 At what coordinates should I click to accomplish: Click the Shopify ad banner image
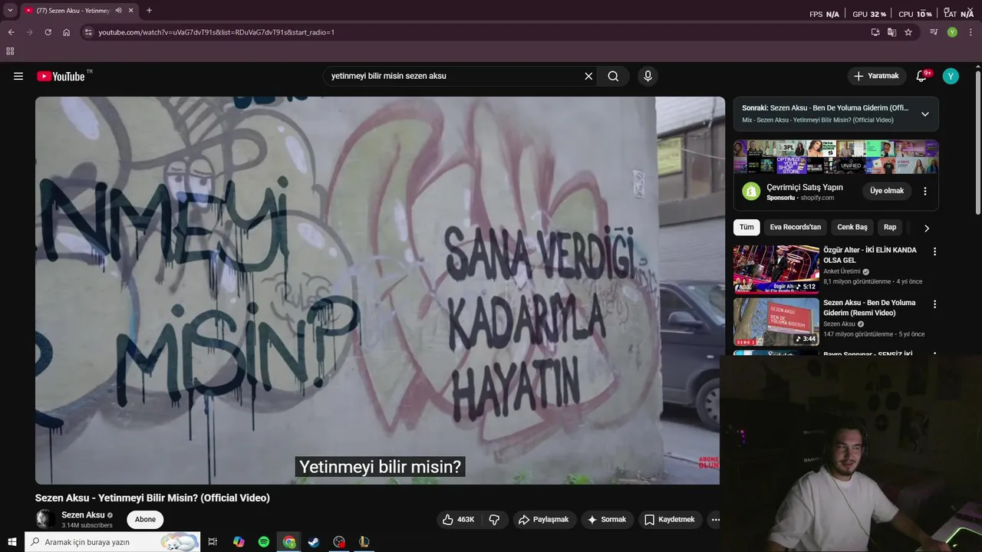click(x=835, y=157)
